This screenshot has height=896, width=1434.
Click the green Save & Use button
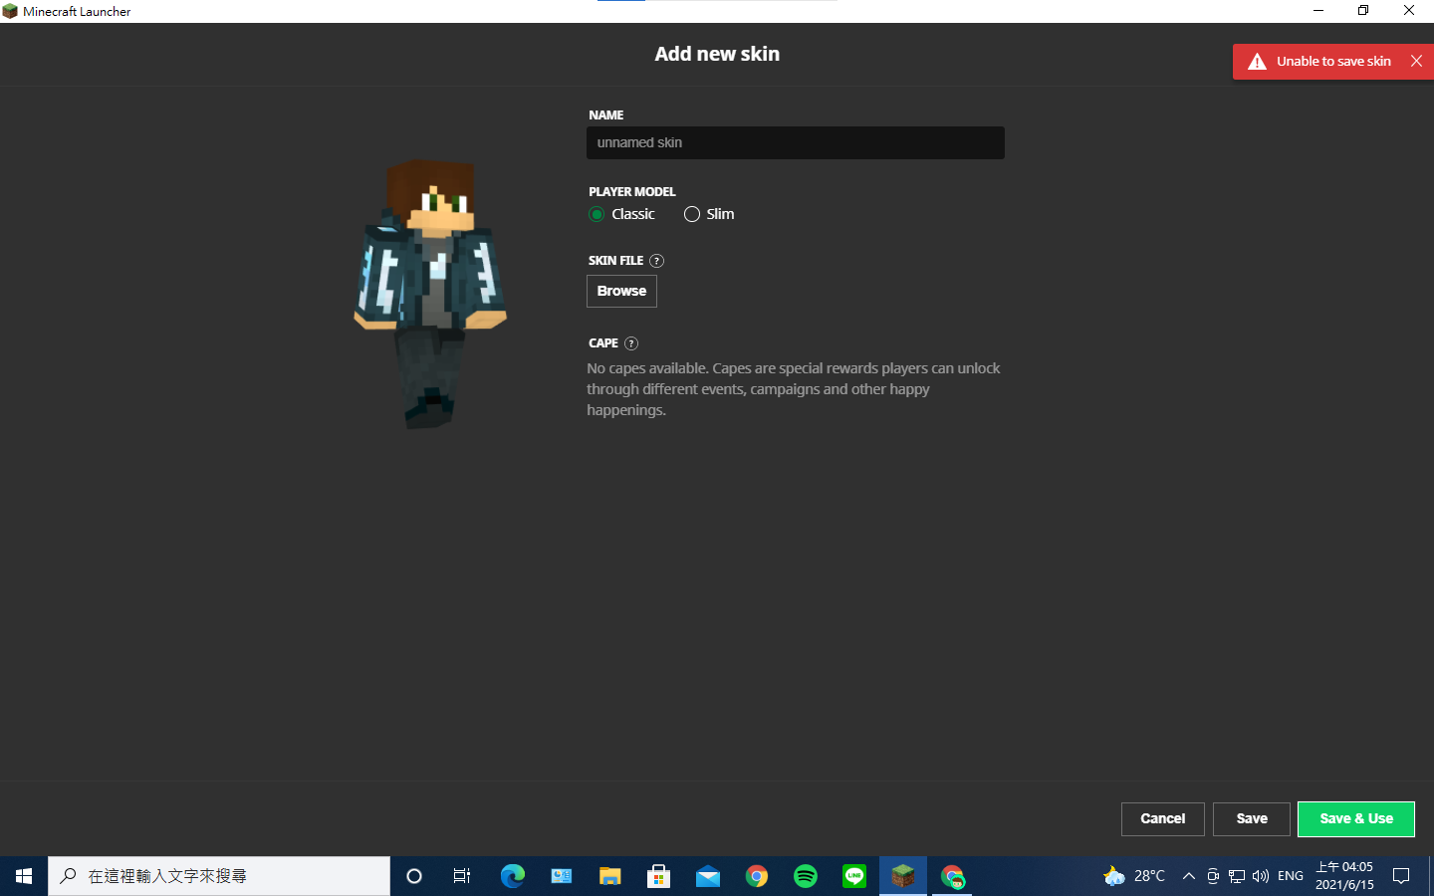point(1356,818)
